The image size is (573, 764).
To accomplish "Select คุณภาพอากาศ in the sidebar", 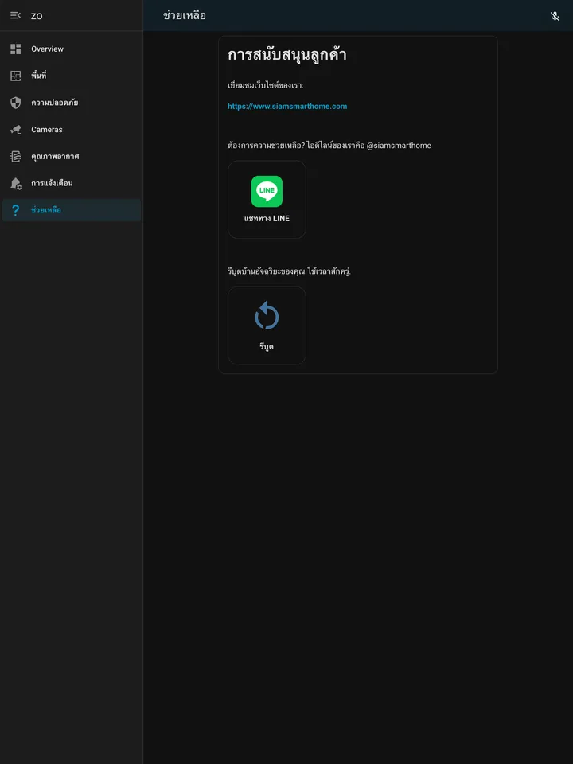I will 72,157.
